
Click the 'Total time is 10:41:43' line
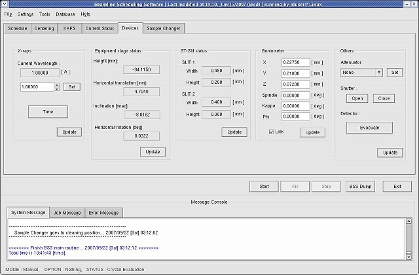tap(37, 253)
